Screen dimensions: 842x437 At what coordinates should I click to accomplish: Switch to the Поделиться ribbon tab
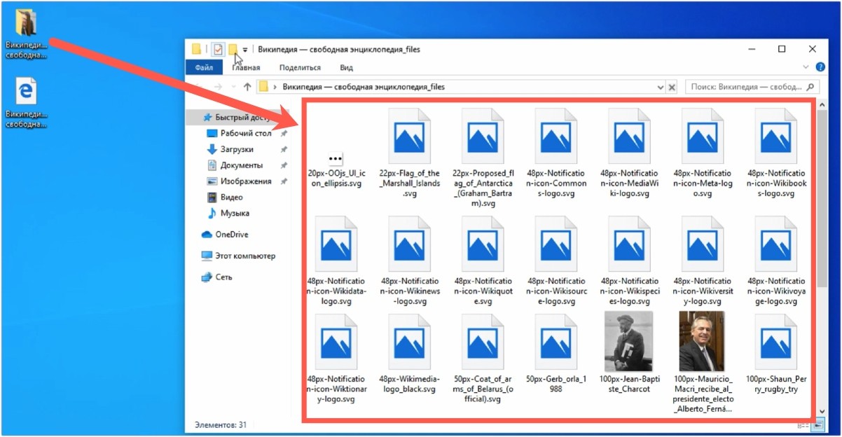pyautogui.click(x=300, y=67)
